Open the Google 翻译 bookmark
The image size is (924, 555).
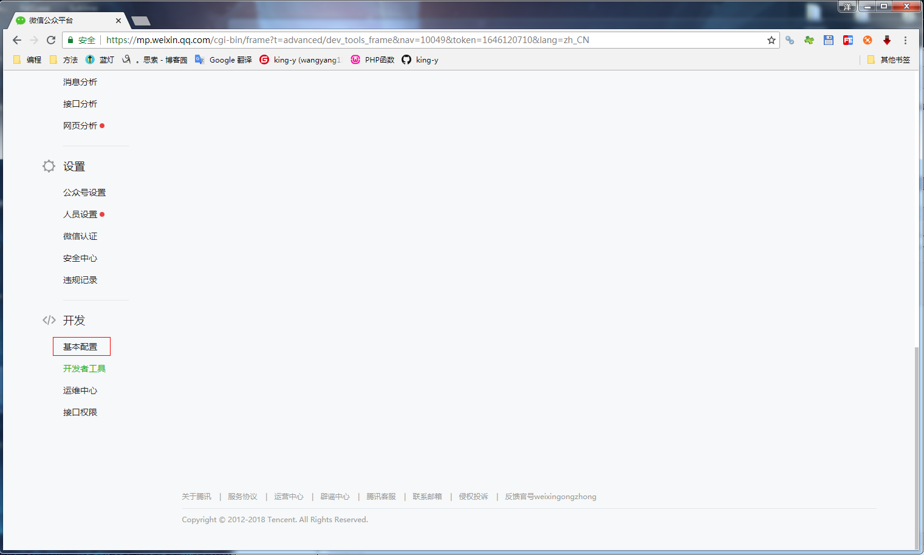pyautogui.click(x=223, y=60)
